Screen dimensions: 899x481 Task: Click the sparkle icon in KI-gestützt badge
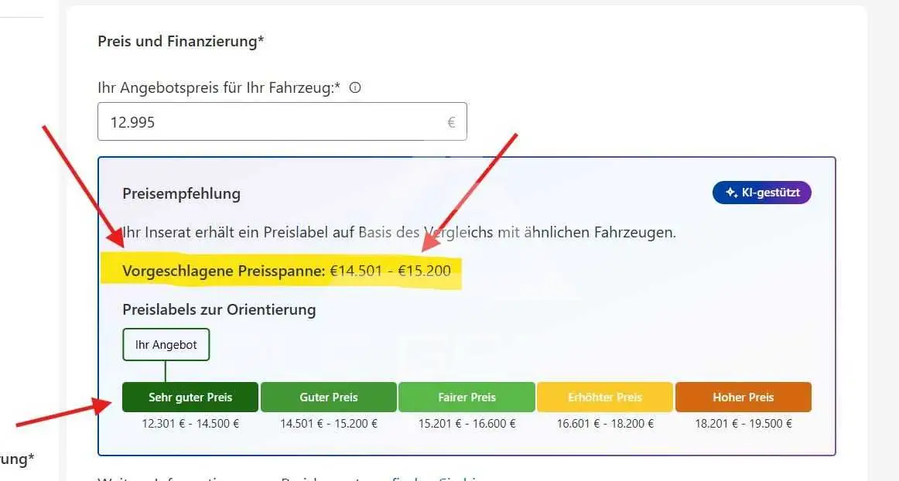point(731,193)
